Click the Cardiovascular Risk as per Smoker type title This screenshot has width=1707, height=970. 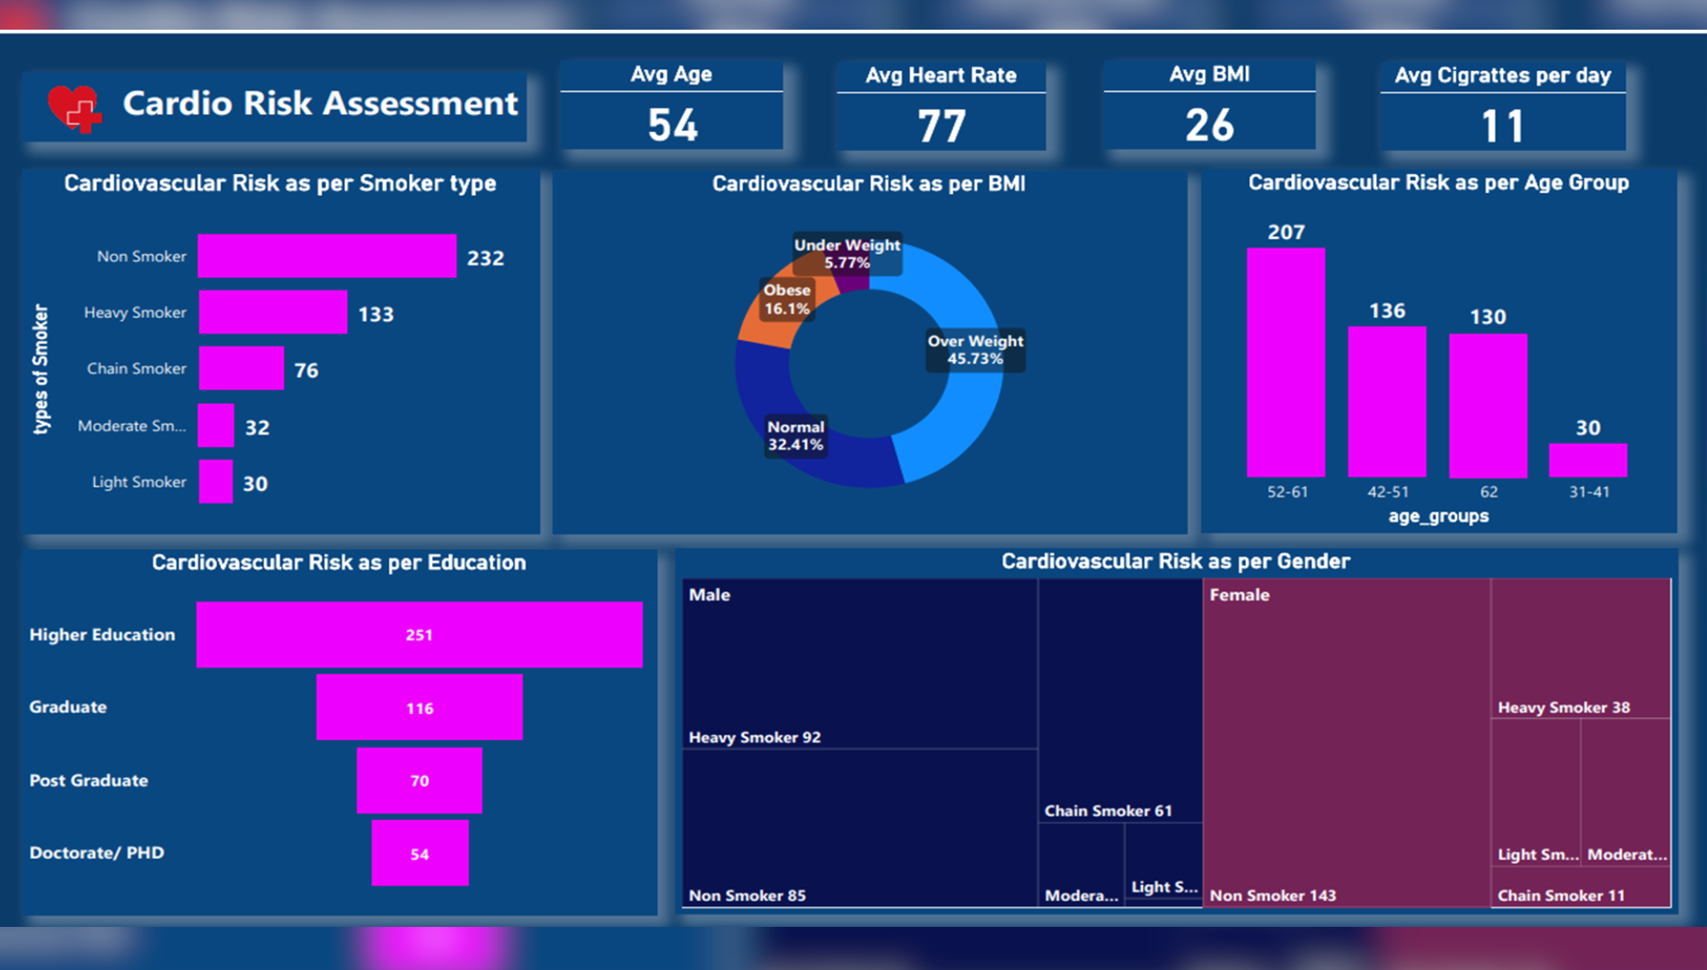click(x=279, y=183)
